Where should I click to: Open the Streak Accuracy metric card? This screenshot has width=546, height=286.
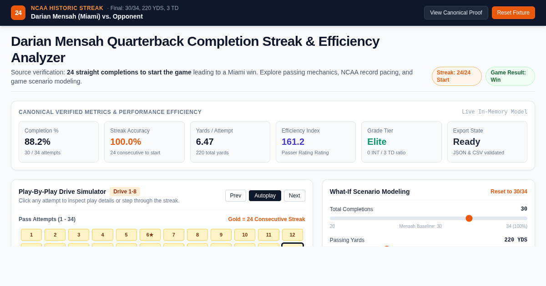click(144, 142)
